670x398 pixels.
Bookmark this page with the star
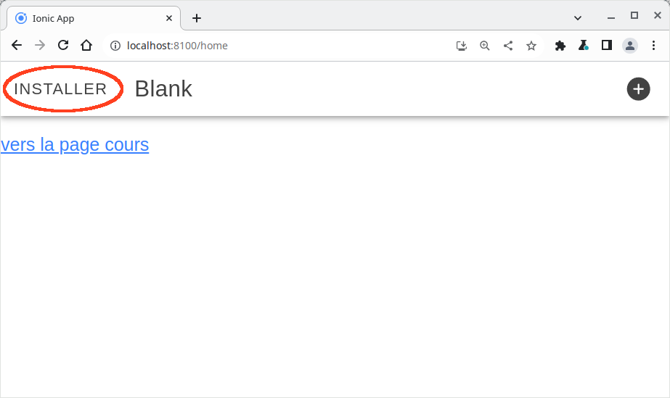[x=531, y=46]
